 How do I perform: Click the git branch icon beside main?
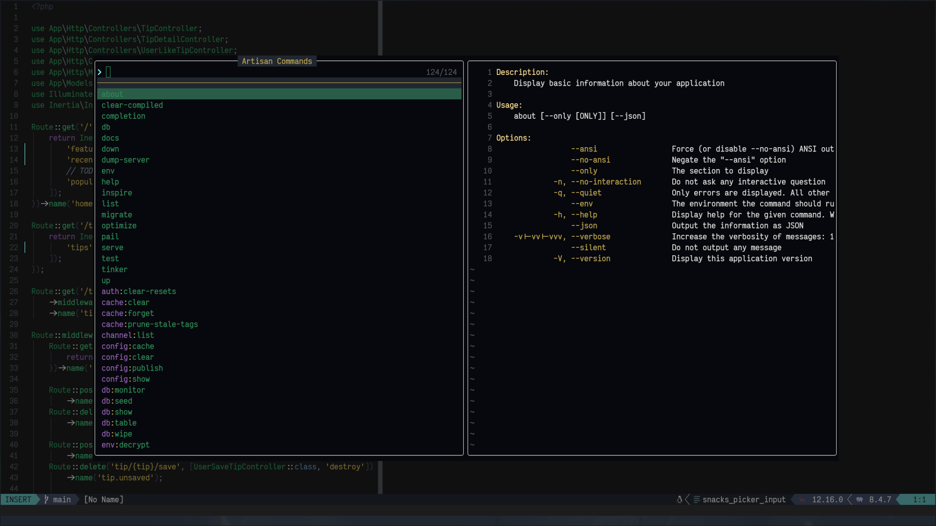(46, 500)
